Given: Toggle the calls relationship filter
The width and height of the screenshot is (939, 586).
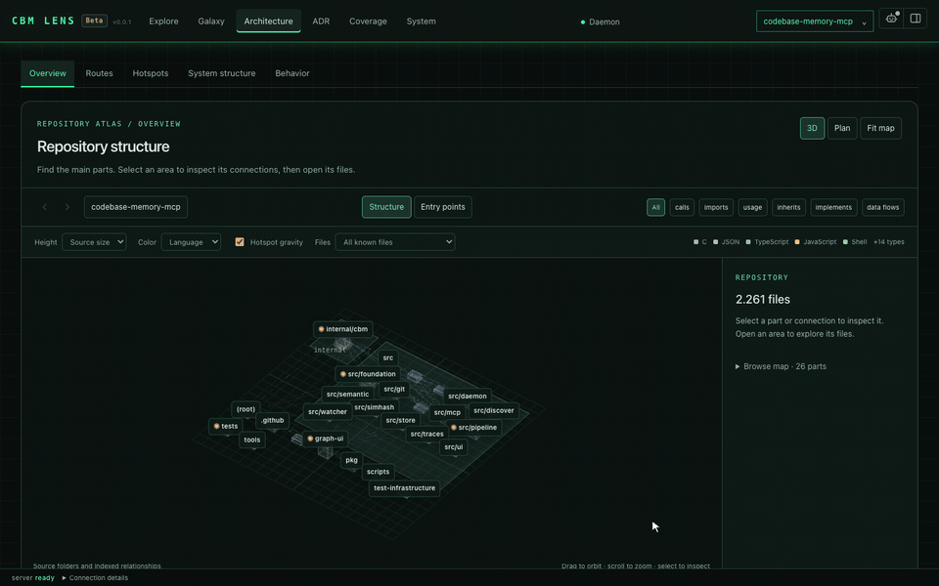Looking at the screenshot, I should click(x=682, y=207).
